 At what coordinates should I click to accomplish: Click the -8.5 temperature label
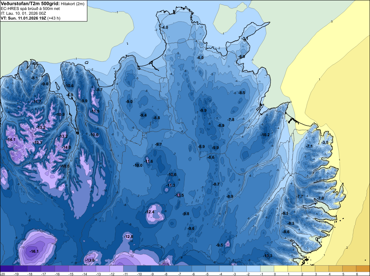(x=242, y=93)
